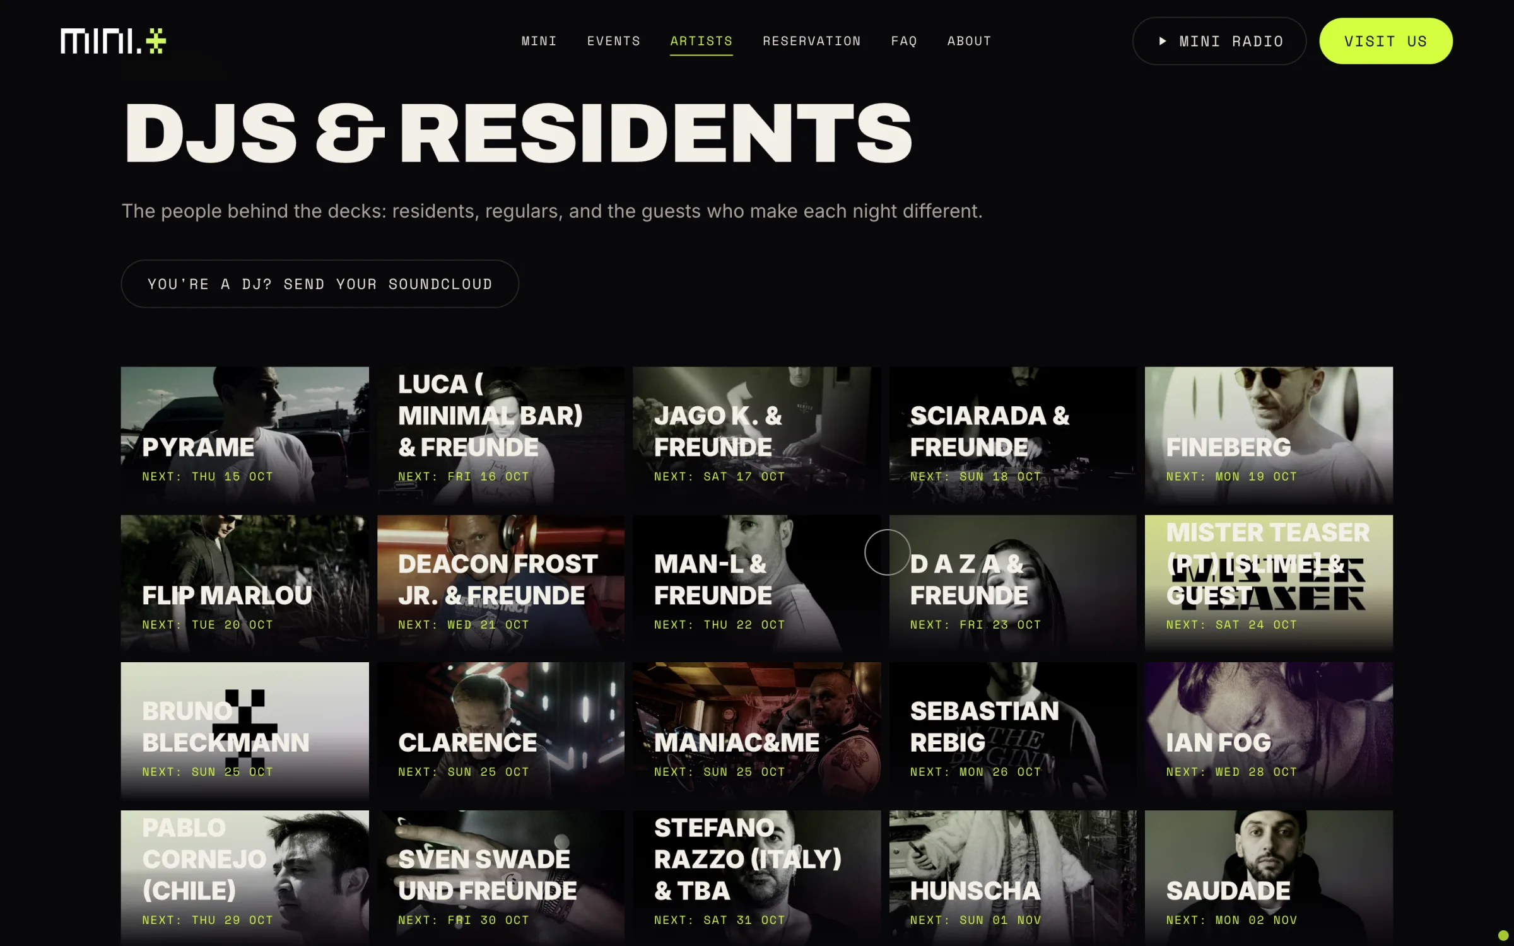Start MINI RADIO player
The width and height of the screenshot is (1514, 946).
(1219, 41)
